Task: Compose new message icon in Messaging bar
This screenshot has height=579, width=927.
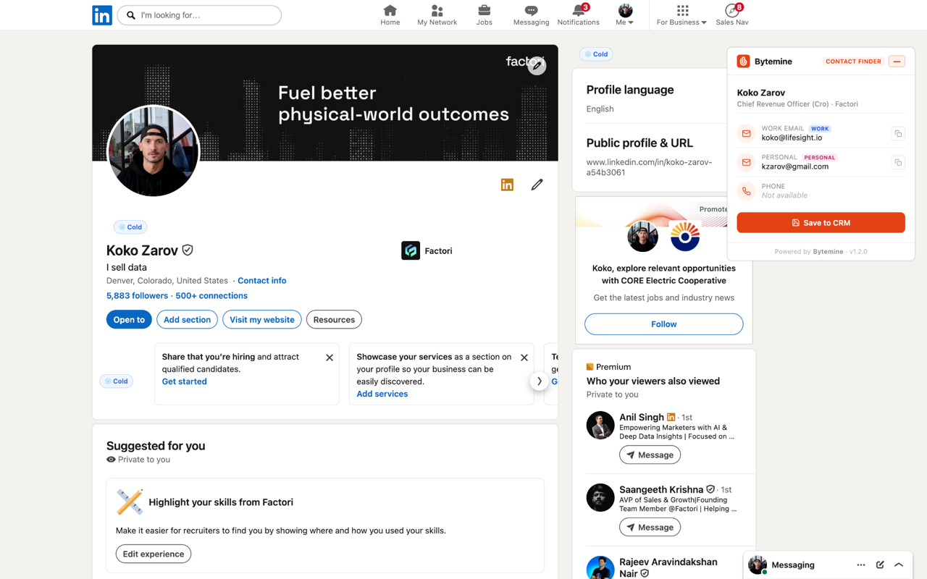Action: point(880,565)
